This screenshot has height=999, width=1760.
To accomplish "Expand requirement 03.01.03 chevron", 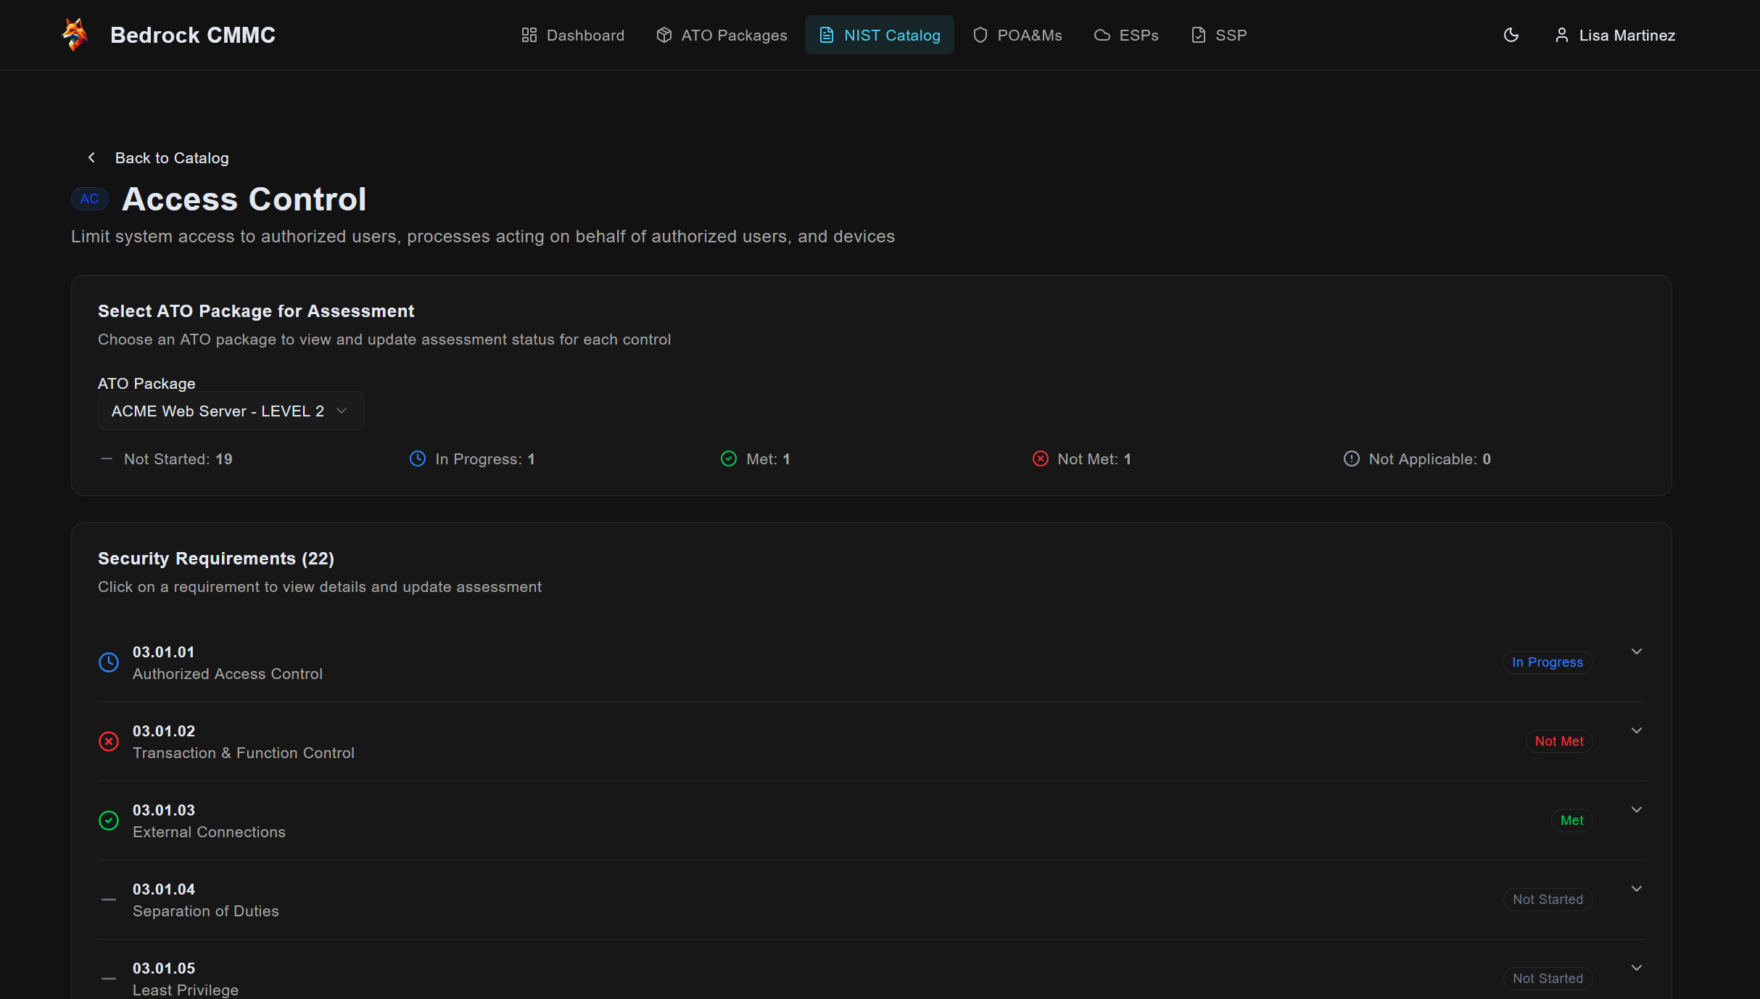I will click(1637, 810).
